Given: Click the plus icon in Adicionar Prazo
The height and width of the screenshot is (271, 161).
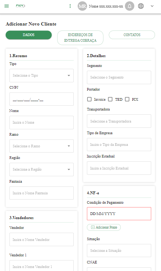Looking at the screenshot, I should coord(93,227).
